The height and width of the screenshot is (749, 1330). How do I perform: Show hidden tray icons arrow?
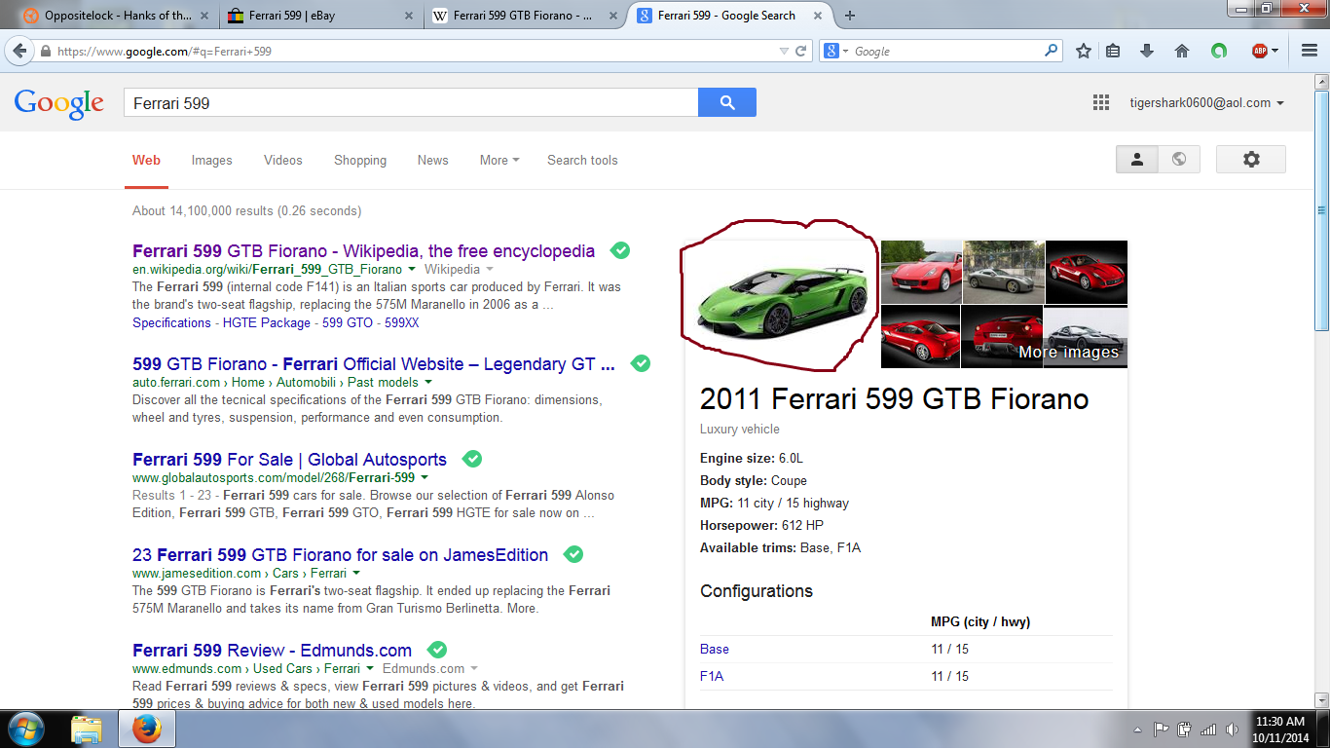pos(1137,730)
